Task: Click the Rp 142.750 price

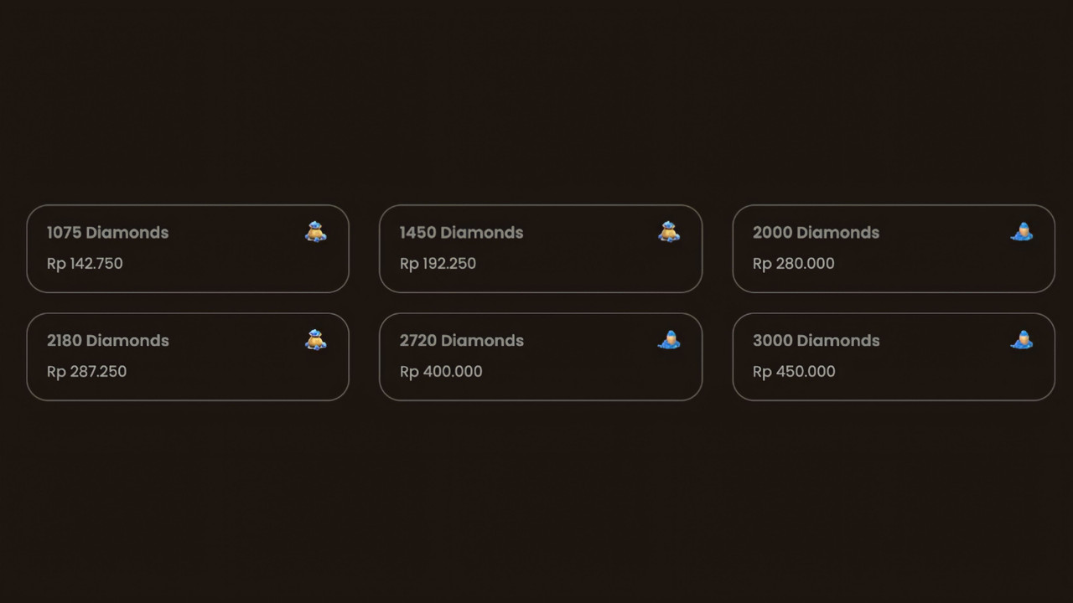Action: pos(85,264)
